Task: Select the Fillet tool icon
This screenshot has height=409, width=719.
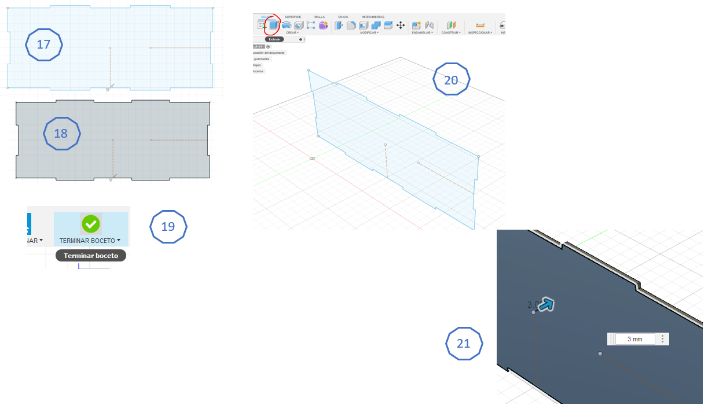Action: tap(351, 25)
